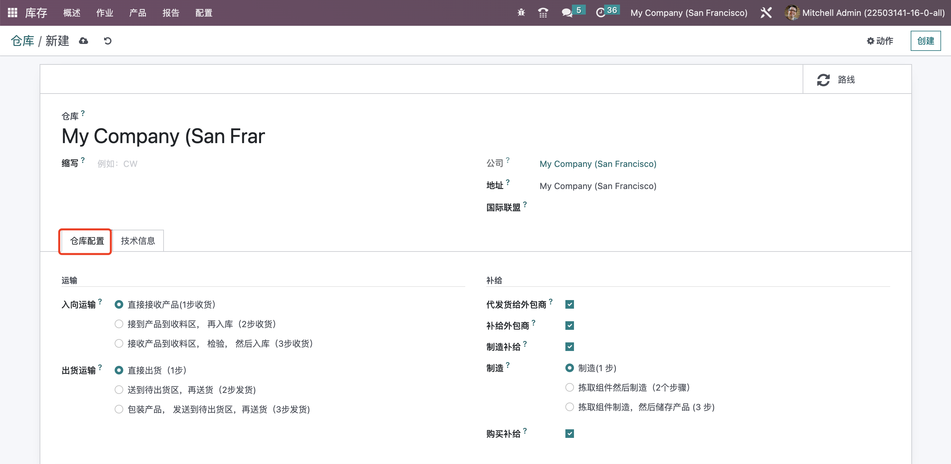The width and height of the screenshot is (951, 464).
Task: Select 2步发货 outgoing shipment option
Action: 119,390
